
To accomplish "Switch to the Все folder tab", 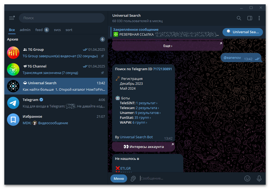I will point(12,30).
